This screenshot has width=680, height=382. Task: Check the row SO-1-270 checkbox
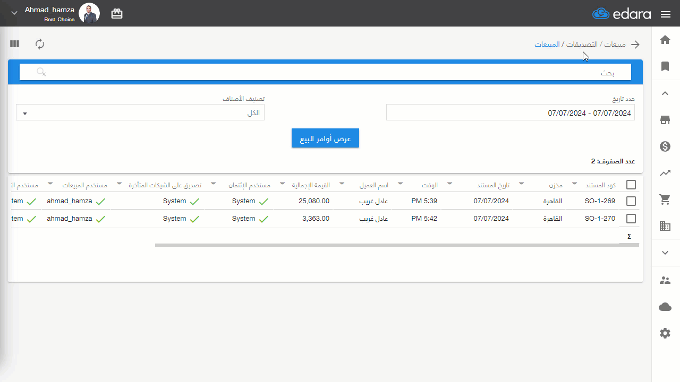point(631,219)
